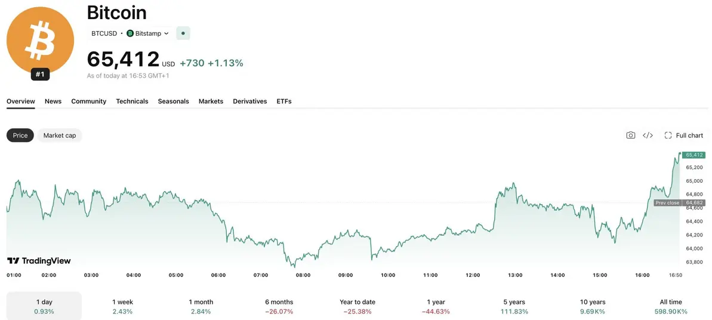Expand the Bitstamp exchange dropdown chevron

pos(166,33)
